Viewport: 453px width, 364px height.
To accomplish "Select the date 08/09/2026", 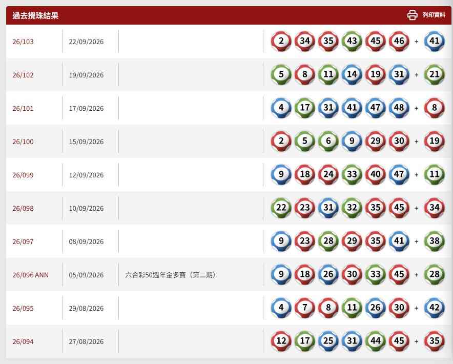I will 86,241.
